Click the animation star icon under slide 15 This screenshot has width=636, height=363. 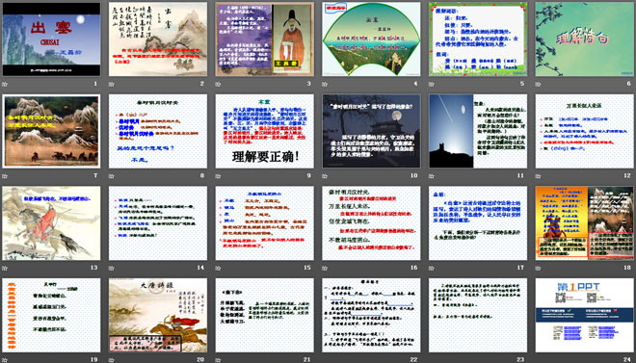tap(218, 268)
